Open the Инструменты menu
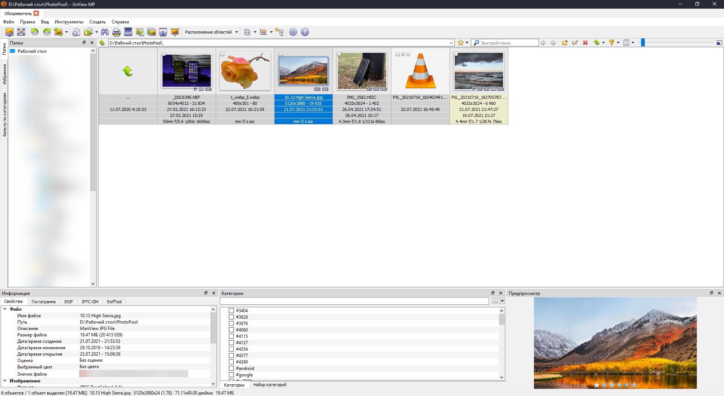The height and width of the screenshot is (396, 724). (x=69, y=22)
